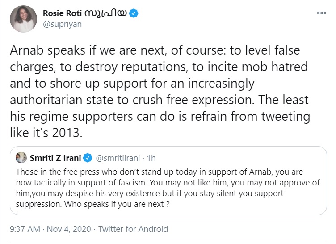Viewport: 336px width, 244px height.
Task: Click the Malayalam script part of the name
Action: click(105, 14)
